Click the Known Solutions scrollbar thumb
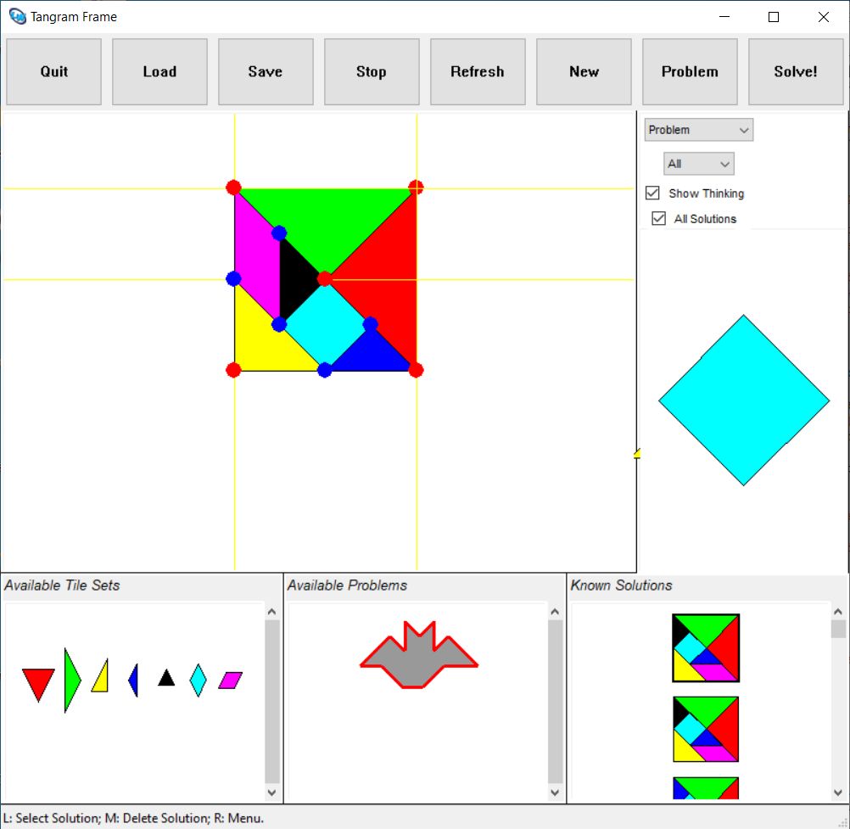This screenshot has height=829, width=850. 838,629
